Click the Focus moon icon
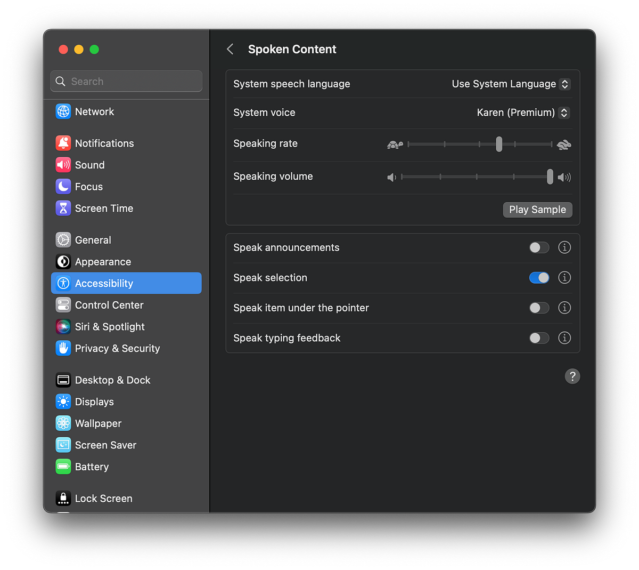The height and width of the screenshot is (570, 639). 63,187
